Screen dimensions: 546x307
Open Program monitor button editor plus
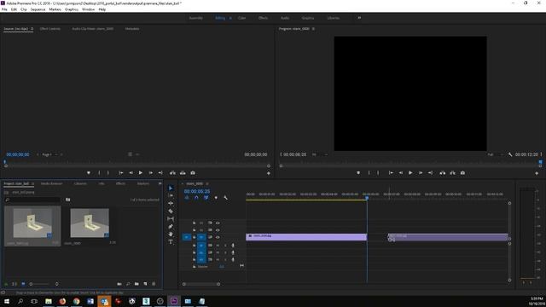point(537,173)
